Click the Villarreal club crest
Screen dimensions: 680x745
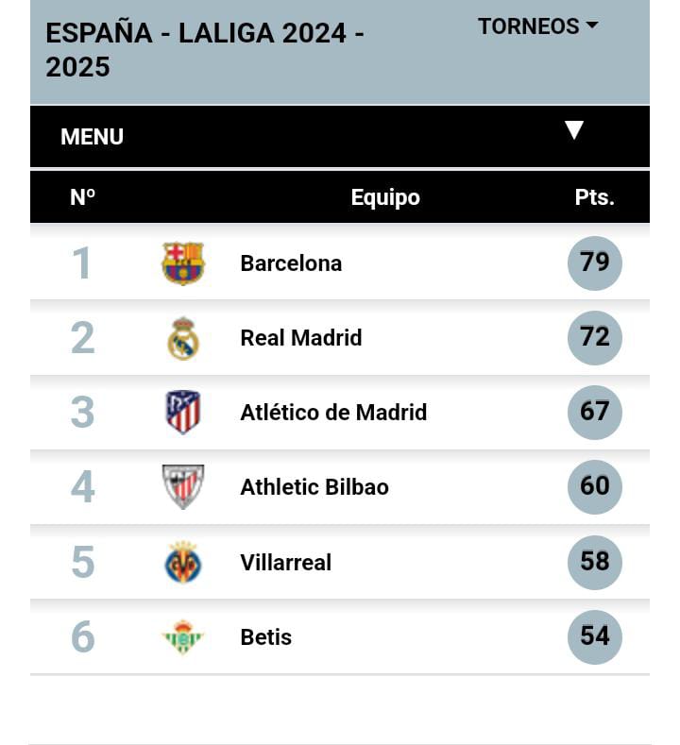point(183,562)
